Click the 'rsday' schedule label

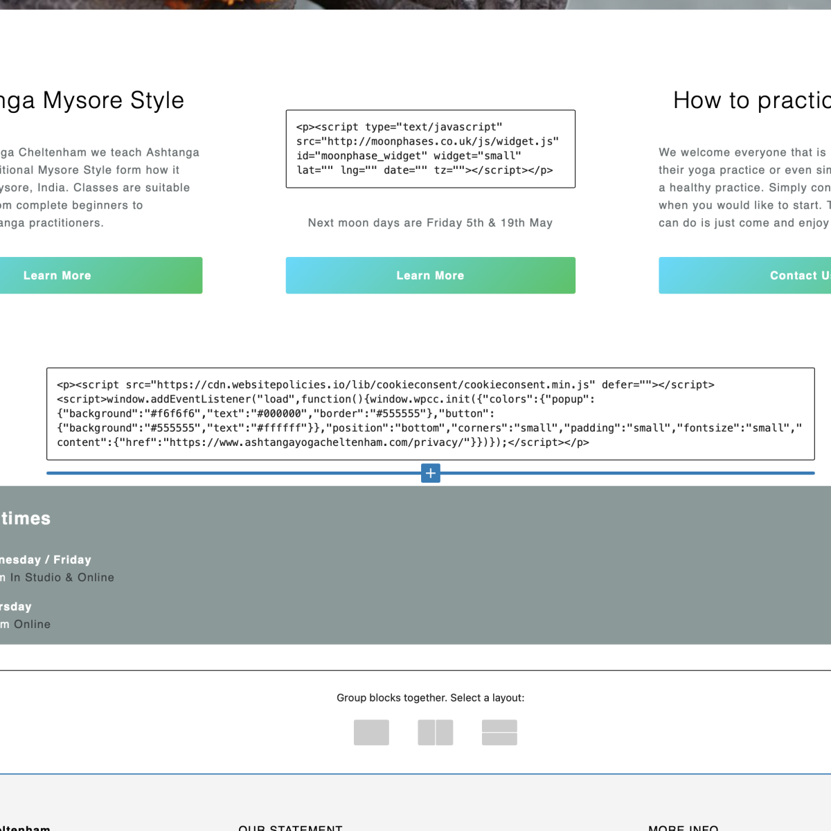pos(16,607)
